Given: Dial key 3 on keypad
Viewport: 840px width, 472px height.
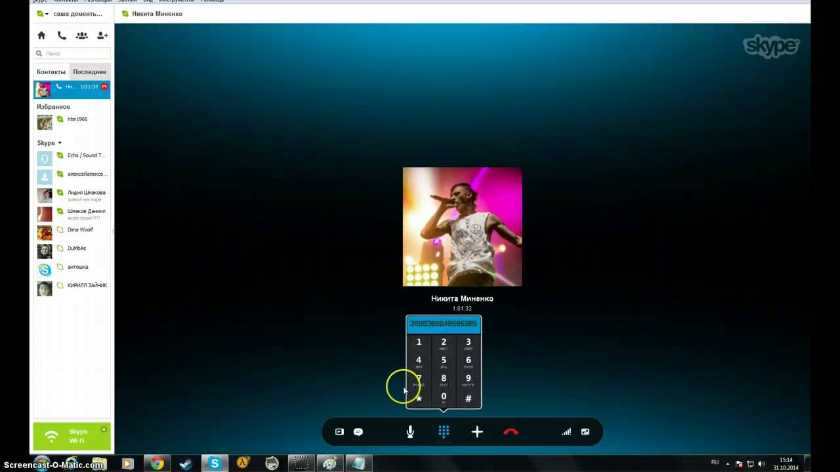Looking at the screenshot, I should 468,342.
